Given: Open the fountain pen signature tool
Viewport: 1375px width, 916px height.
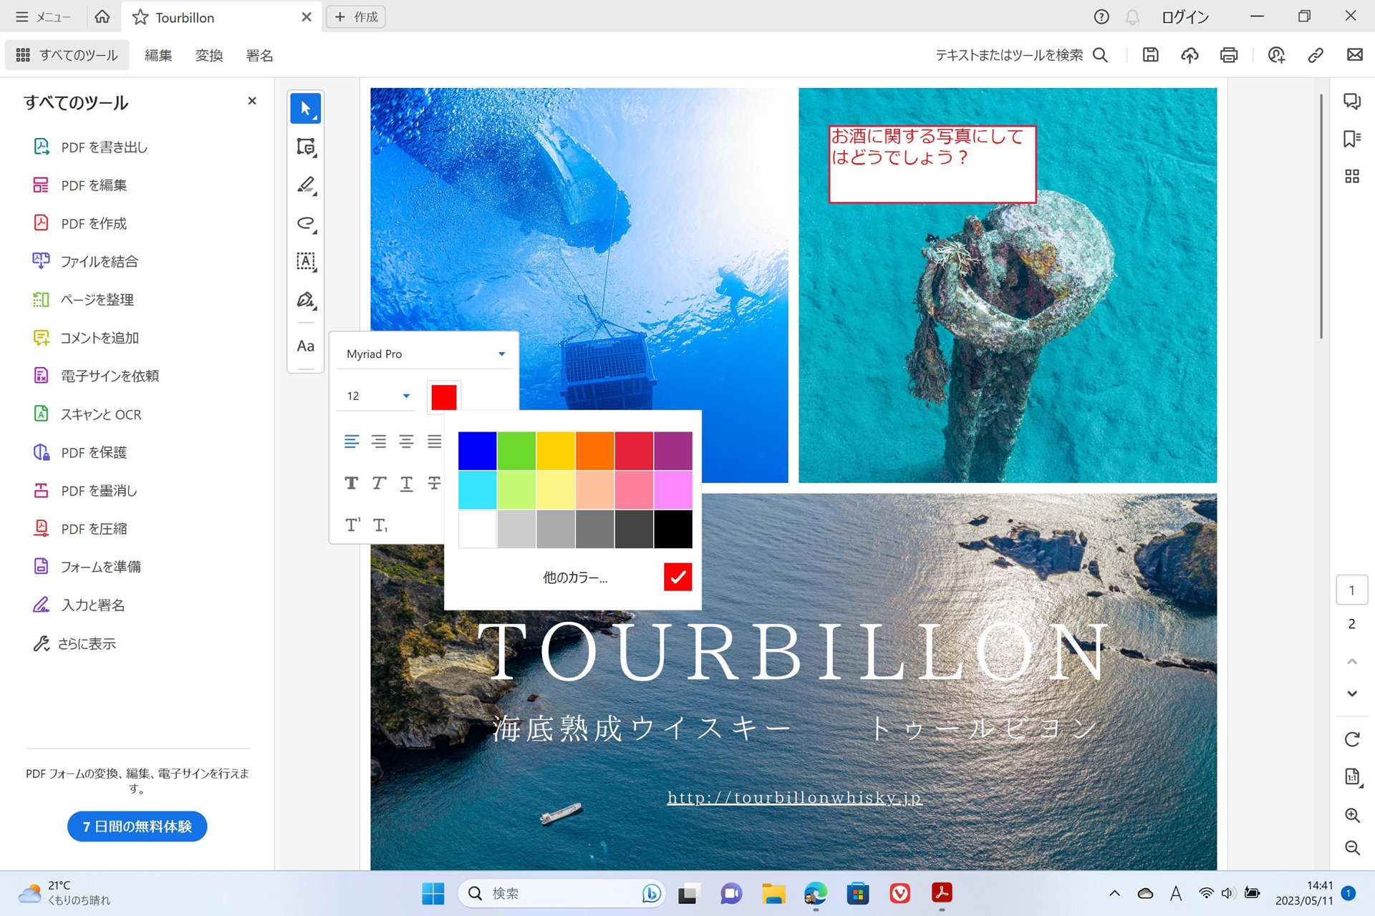Looking at the screenshot, I should pyautogui.click(x=305, y=300).
